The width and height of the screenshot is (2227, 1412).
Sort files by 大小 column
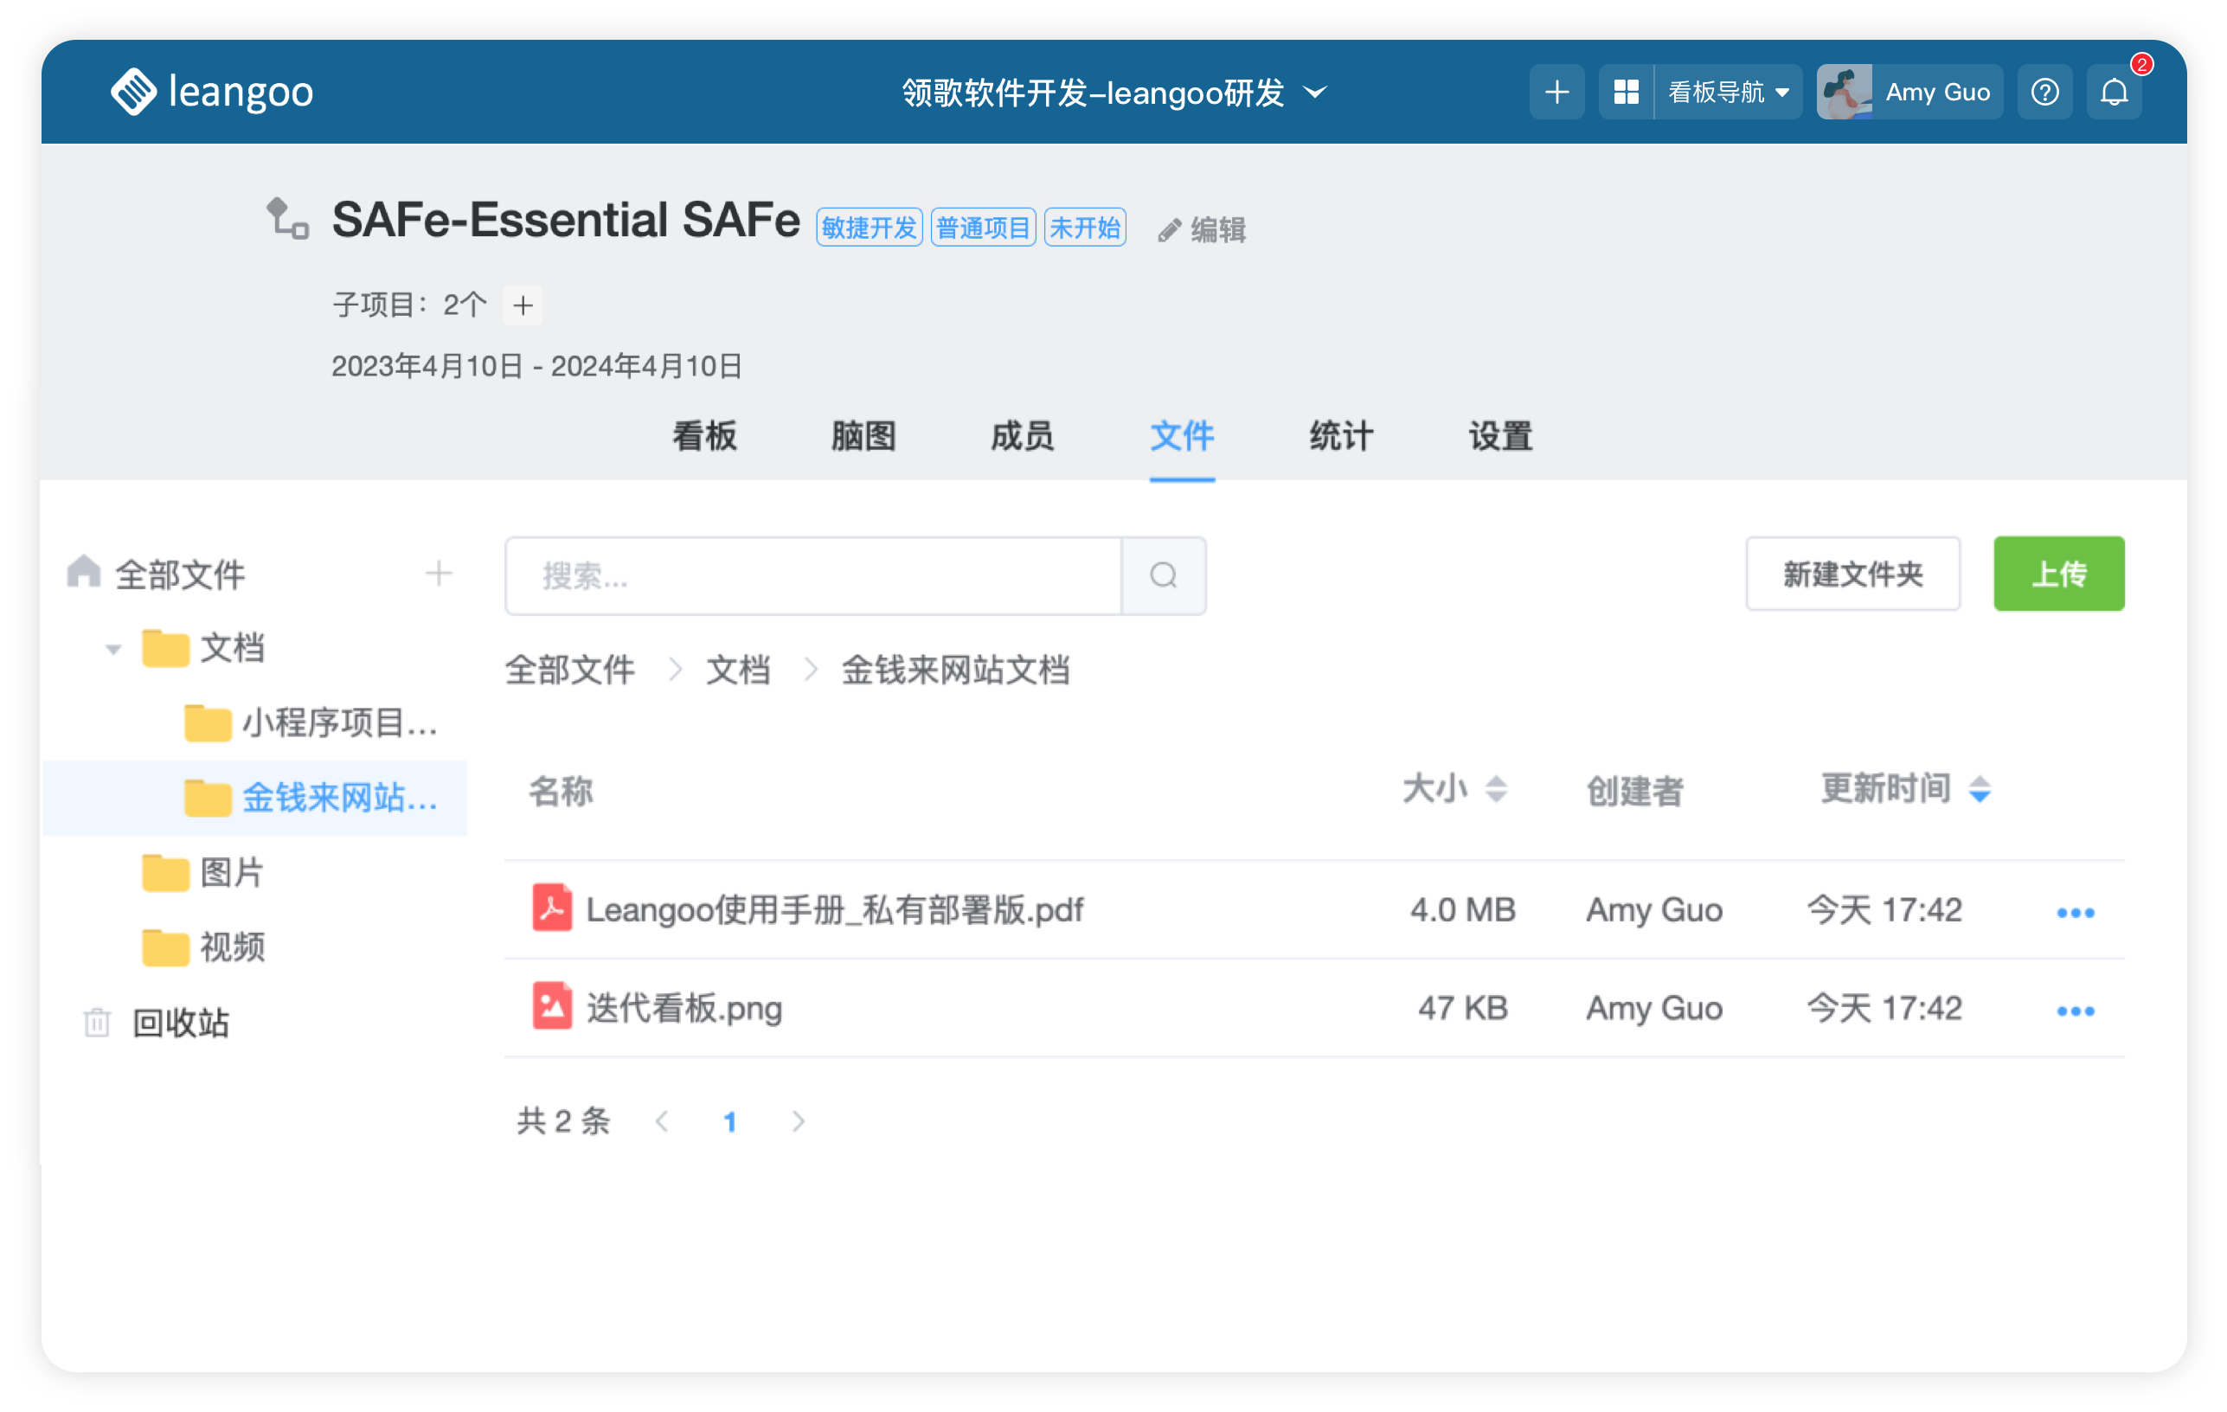pyautogui.click(x=1495, y=790)
